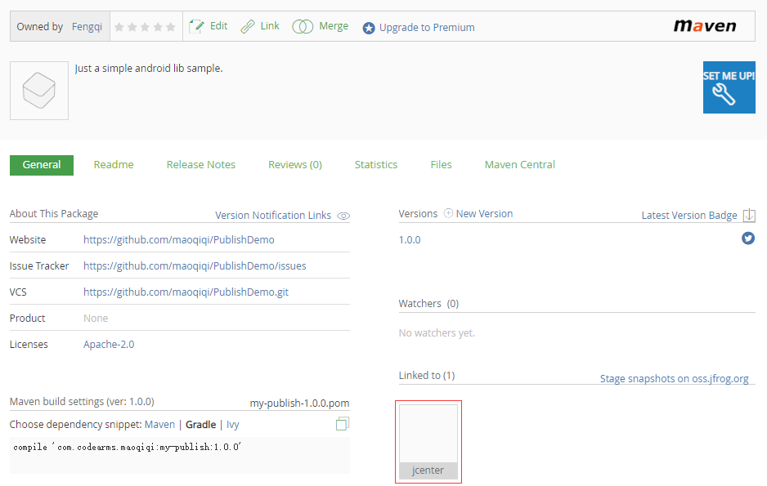This screenshot has width=767, height=486.
Task: Open version 1.0.0 link
Action: pyautogui.click(x=410, y=240)
